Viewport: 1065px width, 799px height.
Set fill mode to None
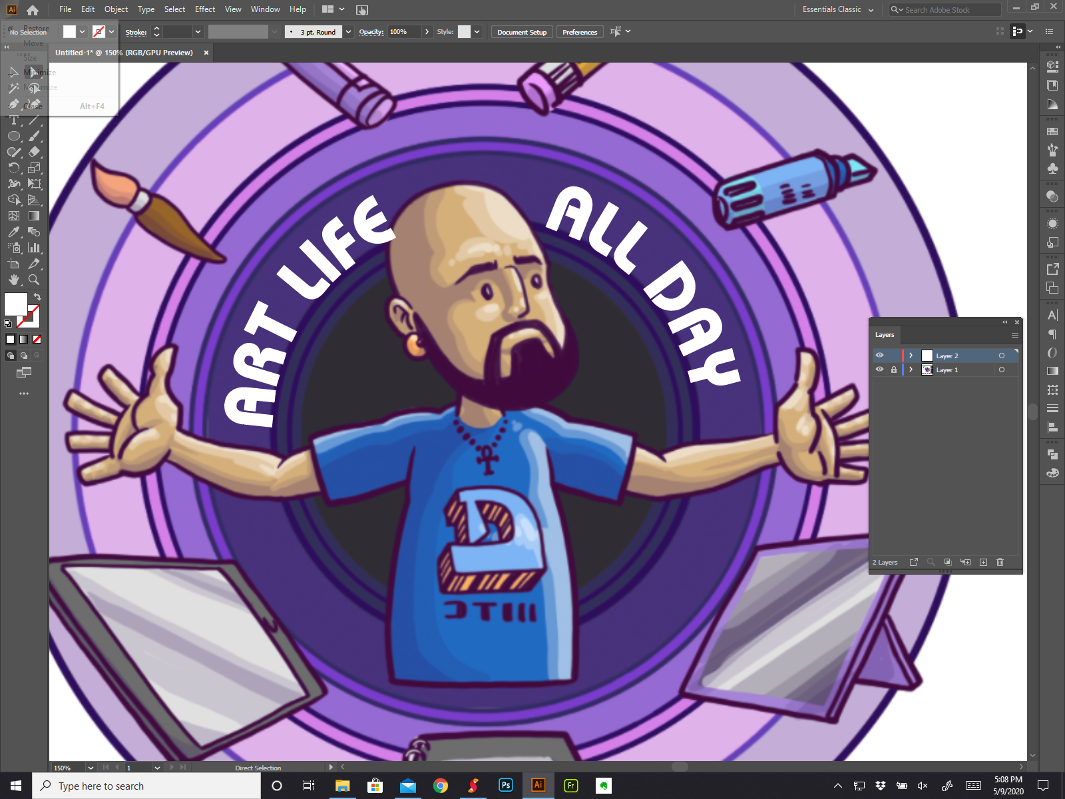pyautogui.click(x=37, y=339)
